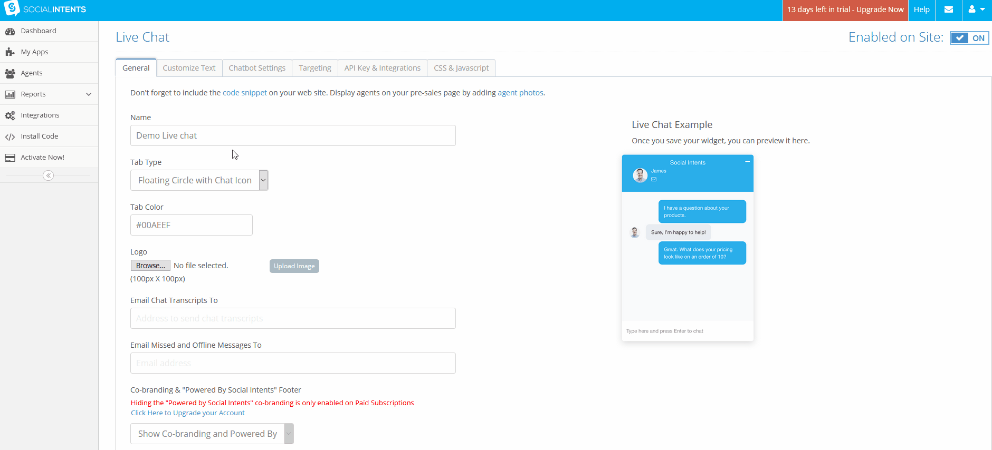The width and height of the screenshot is (992, 450).
Task: Click the 'I have a question about your products' bubble
Action: click(x=702, y=211)
